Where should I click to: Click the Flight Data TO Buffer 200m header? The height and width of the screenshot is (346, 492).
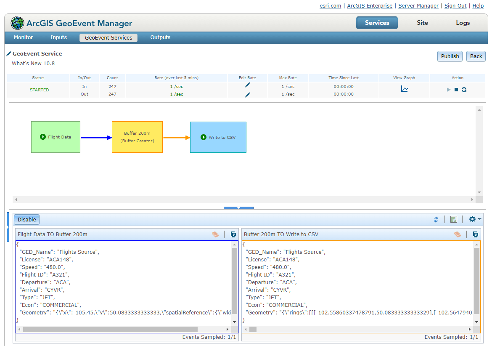[x=53, y=234]
